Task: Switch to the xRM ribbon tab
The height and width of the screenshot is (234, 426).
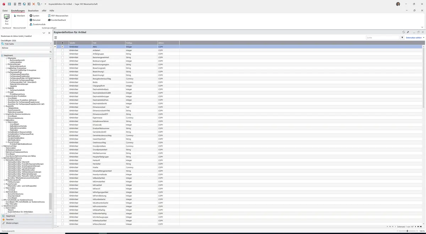Action: 44,11
